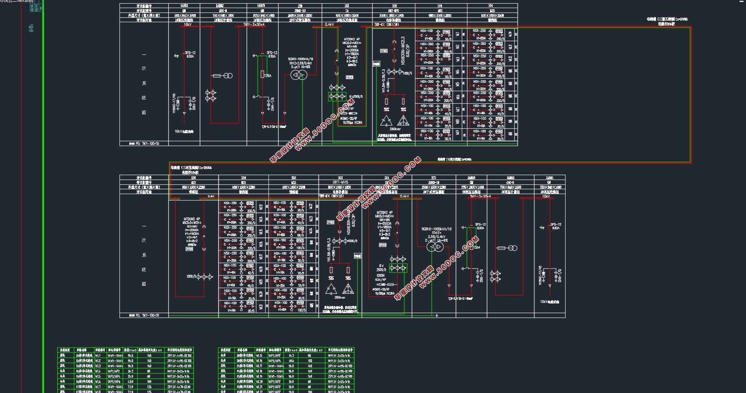Select the 280kvar capacitor bank delta symbol

386,120
